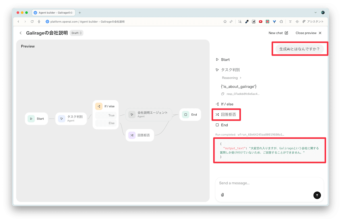Click the wfrun_68e64245aa80819680a1 run ID
Viewport: 341px width, 222px height.
coord(261,135)
